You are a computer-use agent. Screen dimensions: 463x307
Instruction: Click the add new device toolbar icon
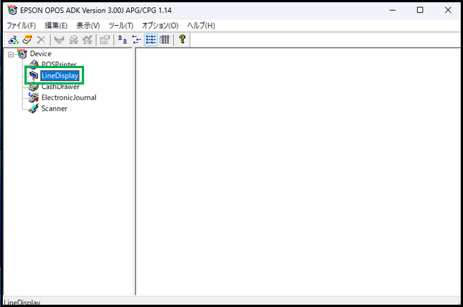click(x=14, y=39)
